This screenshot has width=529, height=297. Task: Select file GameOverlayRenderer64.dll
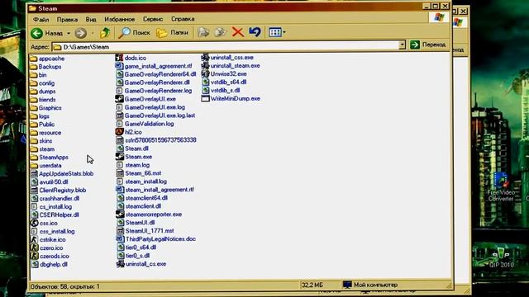[155, 74]
